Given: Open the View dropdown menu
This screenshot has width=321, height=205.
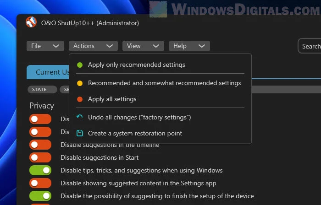Looking at the screenshot, I should (x=143, y=46).
